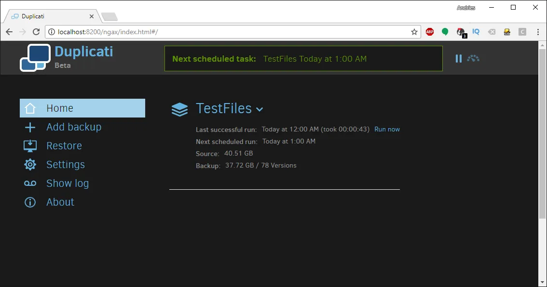547x287 pixels.
Task: Click the Run now link
Action: pyautogui.click(x=387, y=129)
